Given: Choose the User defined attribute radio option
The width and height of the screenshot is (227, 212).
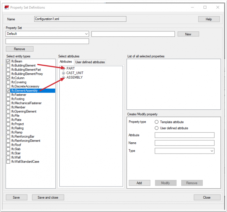Looking at the screenshot, I should [x=157, y=128].
